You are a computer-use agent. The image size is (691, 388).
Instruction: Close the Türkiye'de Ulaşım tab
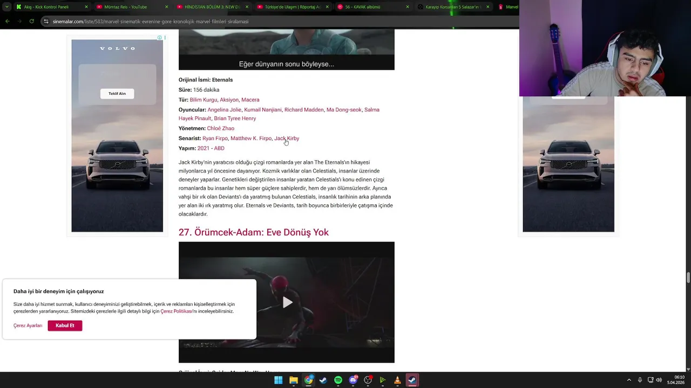coord(327,7)
